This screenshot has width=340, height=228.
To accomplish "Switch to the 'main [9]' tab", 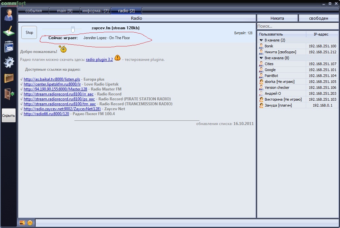I will (65, 11).
